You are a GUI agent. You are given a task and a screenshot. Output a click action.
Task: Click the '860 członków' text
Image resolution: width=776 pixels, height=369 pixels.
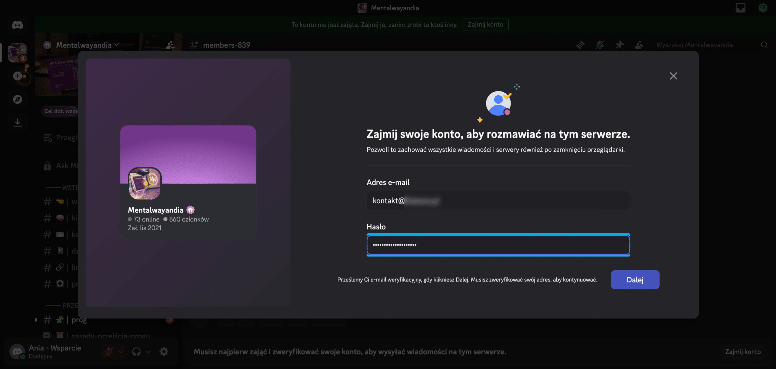189,219
